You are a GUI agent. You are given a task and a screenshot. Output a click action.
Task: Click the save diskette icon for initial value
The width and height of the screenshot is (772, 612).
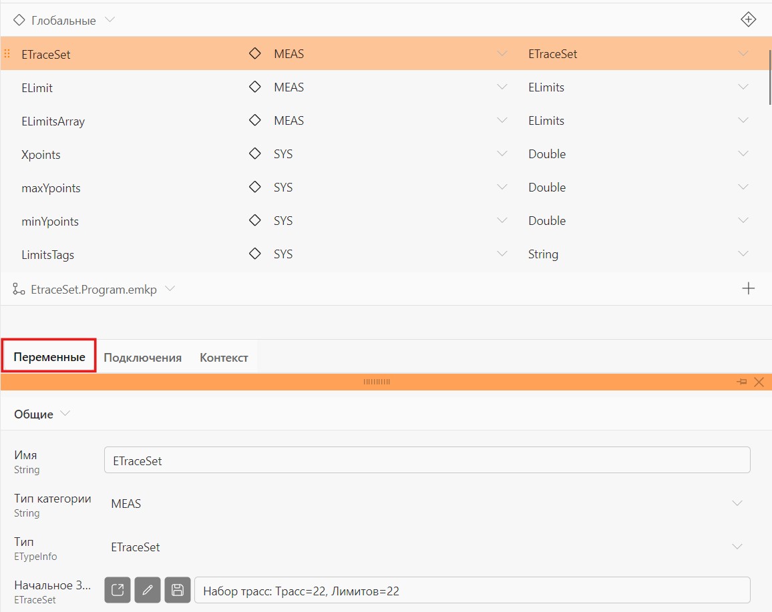coord(177,590)
